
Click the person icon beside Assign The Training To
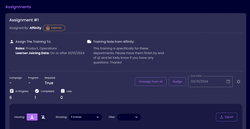pos(12,42)
